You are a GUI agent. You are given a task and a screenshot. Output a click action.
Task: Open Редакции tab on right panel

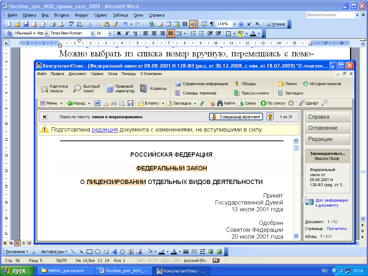pos(328,139)
